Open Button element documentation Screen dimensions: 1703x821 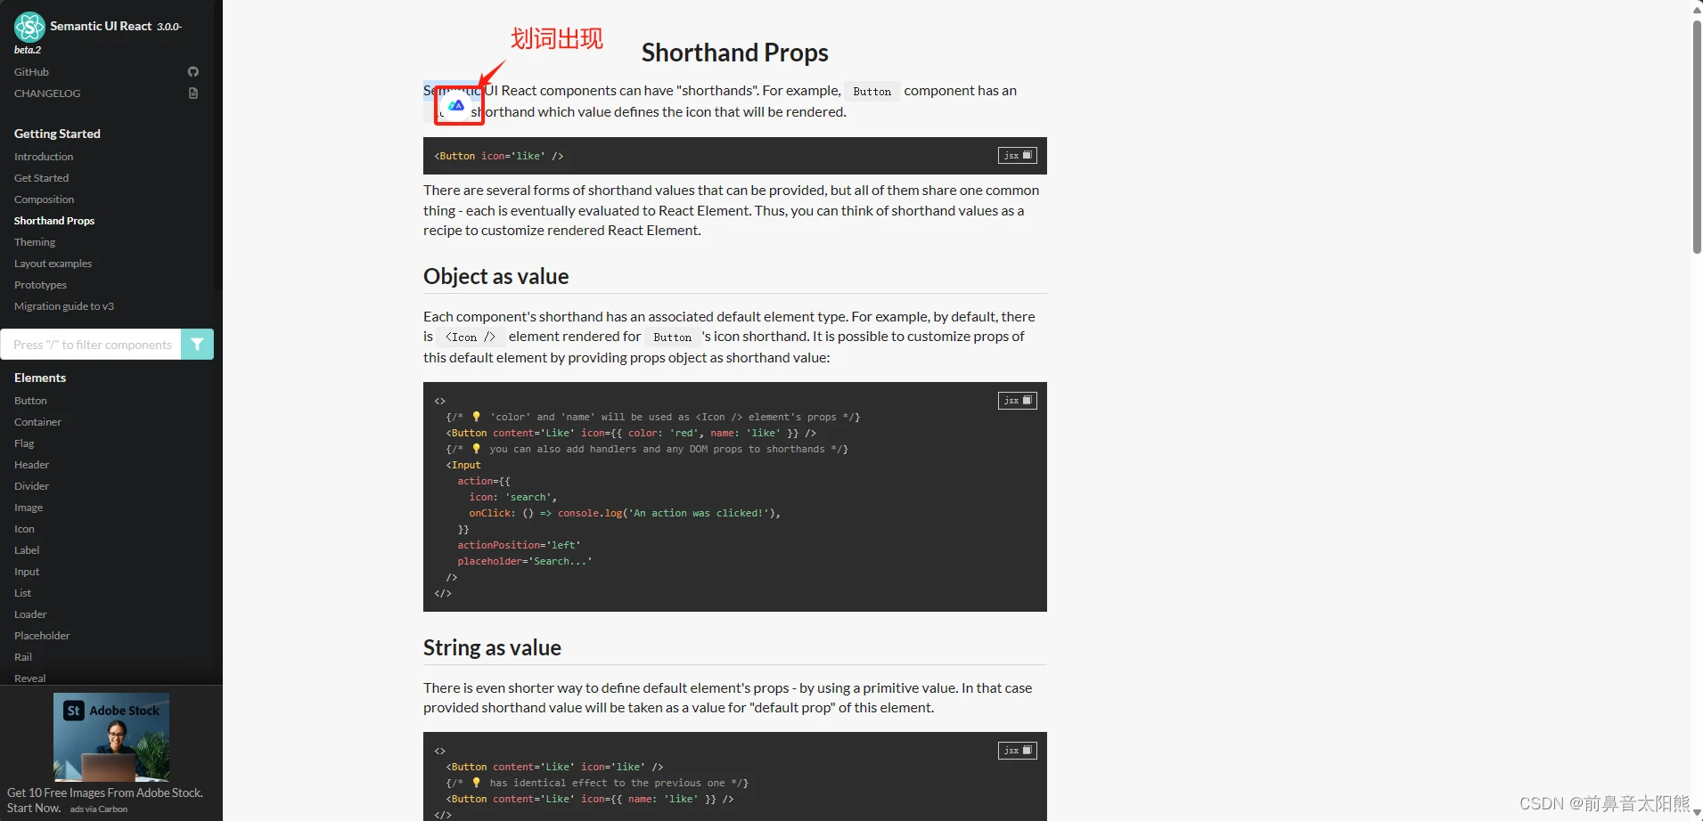coord(30,401)
